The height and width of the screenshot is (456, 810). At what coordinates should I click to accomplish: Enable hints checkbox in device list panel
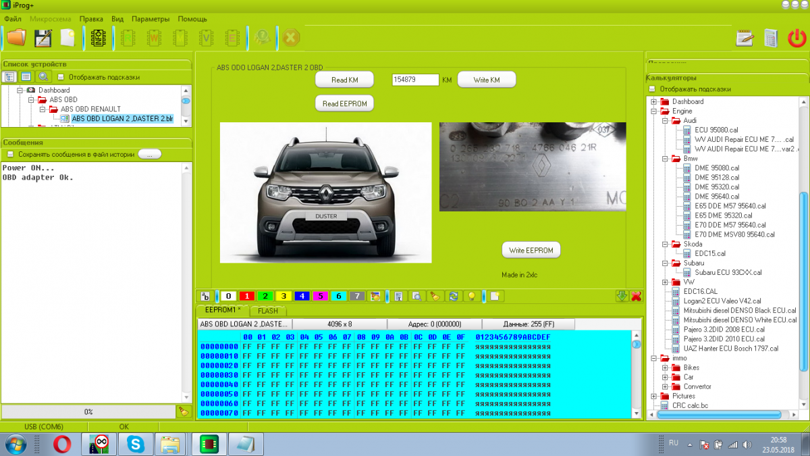(x=60, y=77)
